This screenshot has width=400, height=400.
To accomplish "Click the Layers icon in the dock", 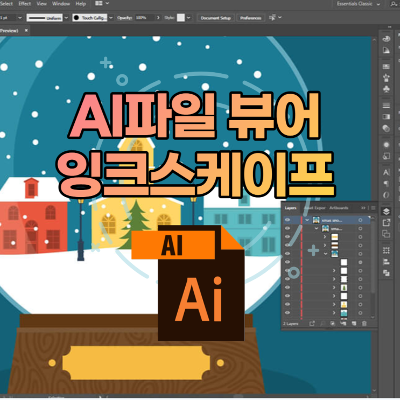I will coord(386,211).
